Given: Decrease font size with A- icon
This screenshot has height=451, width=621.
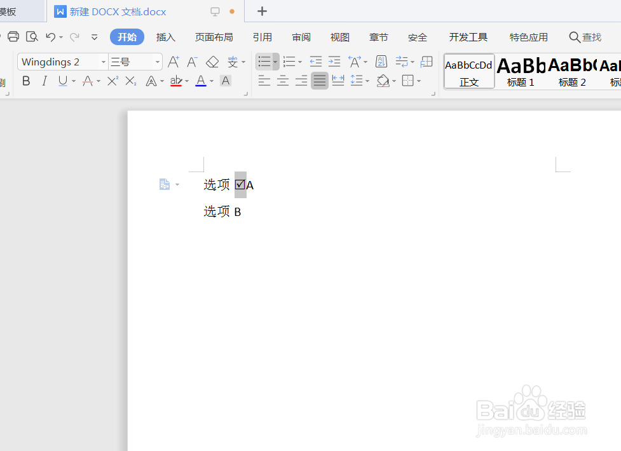Looking at the screenshot, I should (192, 62).
